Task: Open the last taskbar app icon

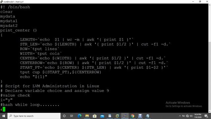Action: 147,116
